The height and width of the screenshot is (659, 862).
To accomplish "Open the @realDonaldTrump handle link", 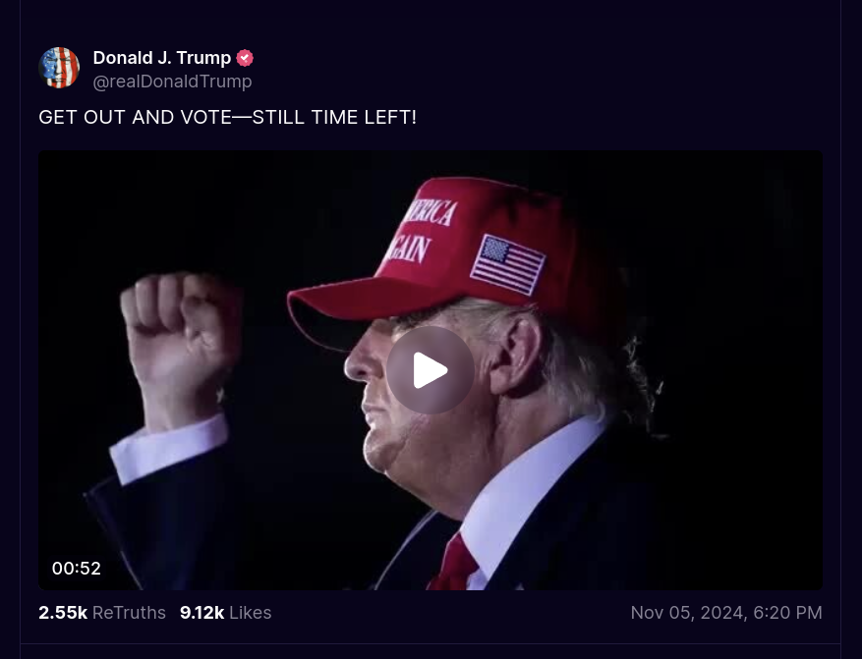I will point(173,82).
